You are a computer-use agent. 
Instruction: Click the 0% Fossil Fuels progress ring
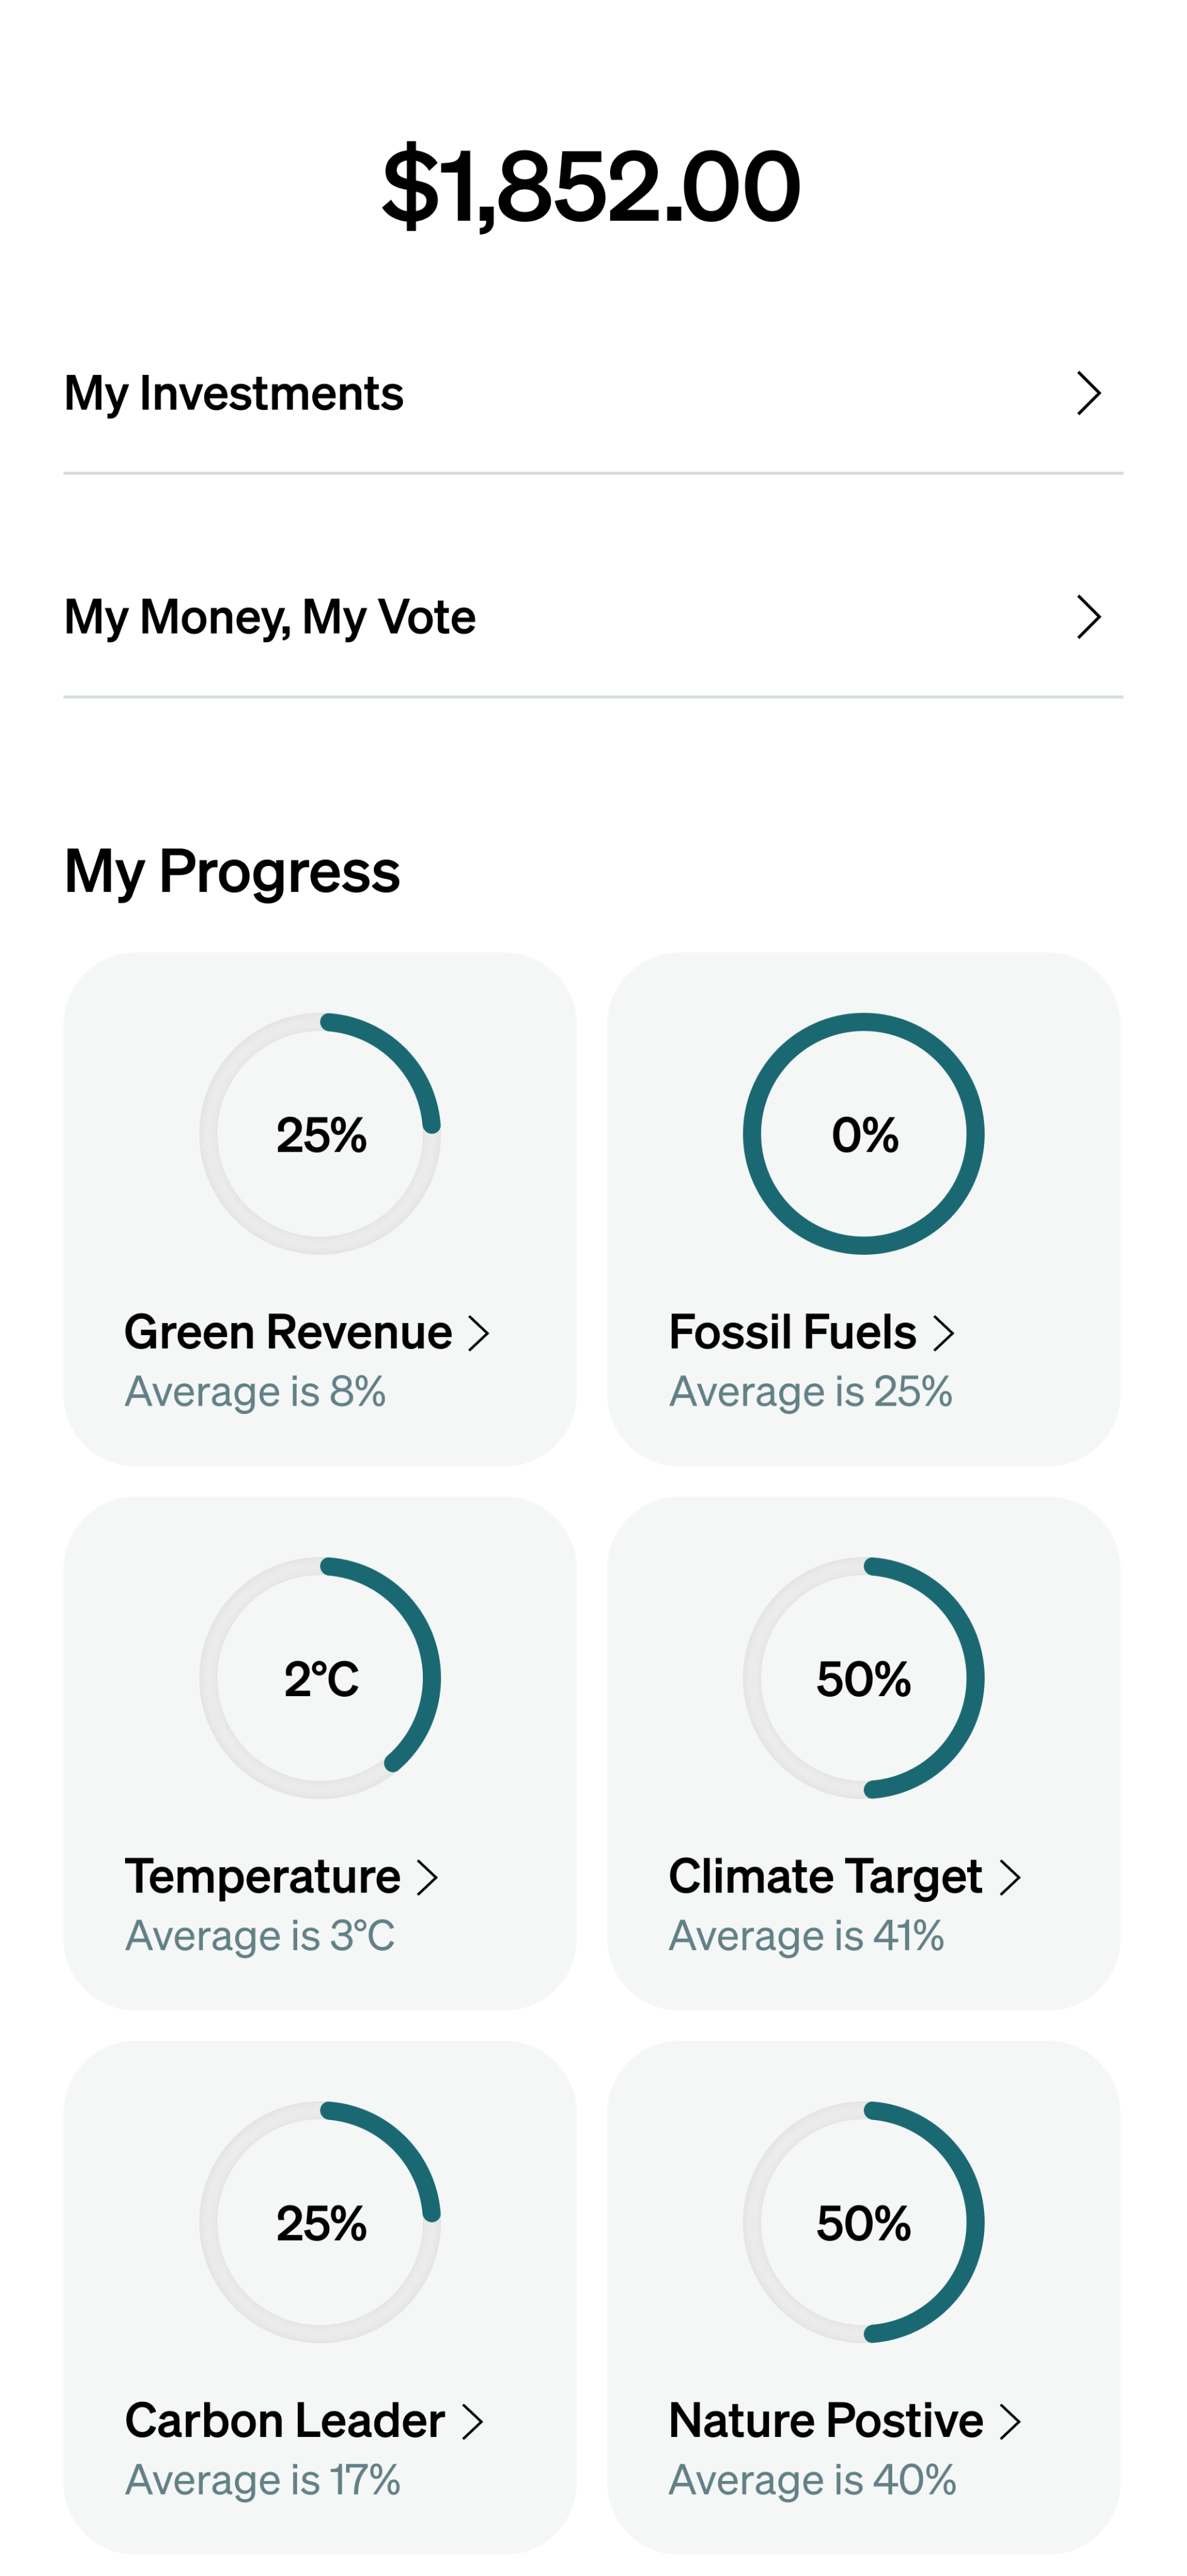pyautogui.click(x=863, y=1134)
